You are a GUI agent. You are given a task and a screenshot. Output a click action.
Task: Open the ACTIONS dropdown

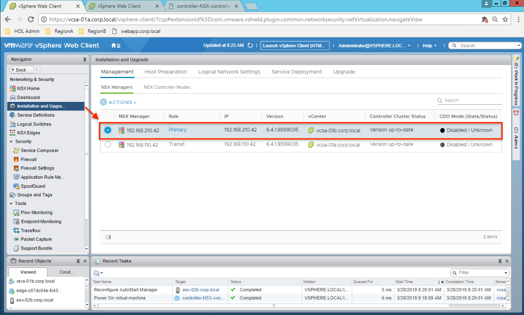pos(118,102)
